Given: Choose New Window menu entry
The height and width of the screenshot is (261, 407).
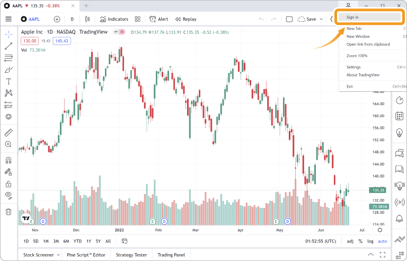Looking at the screenshot, I should 358,37.
